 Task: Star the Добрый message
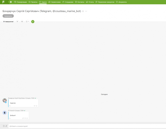(x=27, y=118)
